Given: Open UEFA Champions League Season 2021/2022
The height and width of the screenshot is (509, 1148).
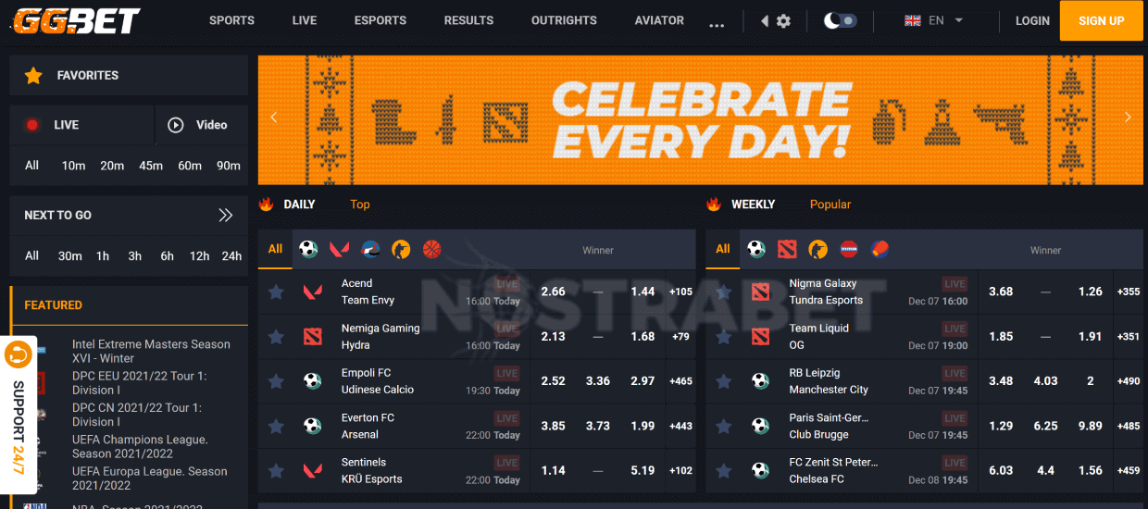Looking at the screenshot, I should (x=140, y=447).
